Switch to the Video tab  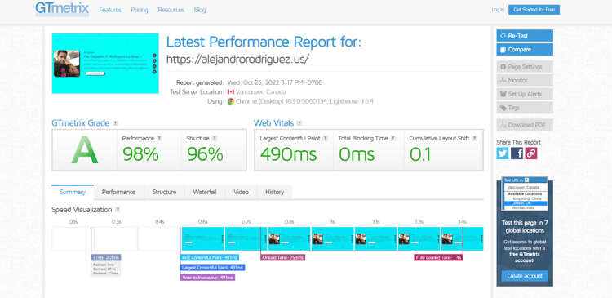click(241, 192)
